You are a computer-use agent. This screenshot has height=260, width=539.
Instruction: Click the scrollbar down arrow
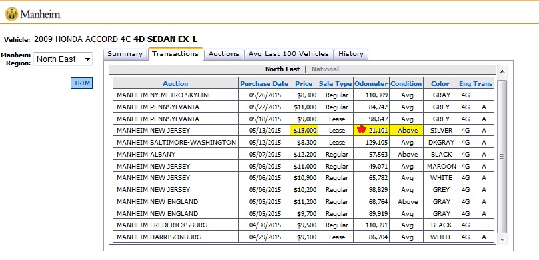click(502, 239)
